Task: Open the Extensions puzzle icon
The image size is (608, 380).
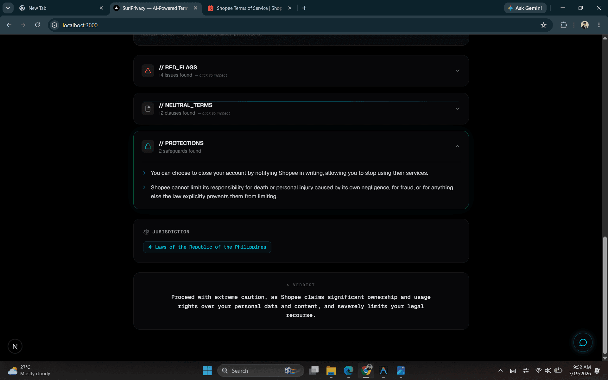Action: [x=564, y=25]
